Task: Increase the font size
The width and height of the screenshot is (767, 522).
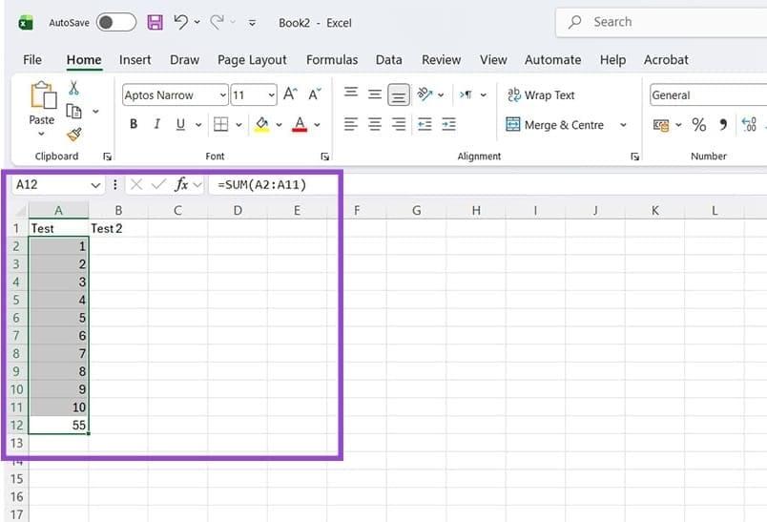Action: pos(290,94)
